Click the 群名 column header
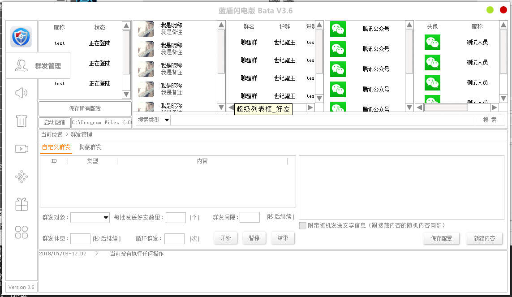 tap(249, 26)
